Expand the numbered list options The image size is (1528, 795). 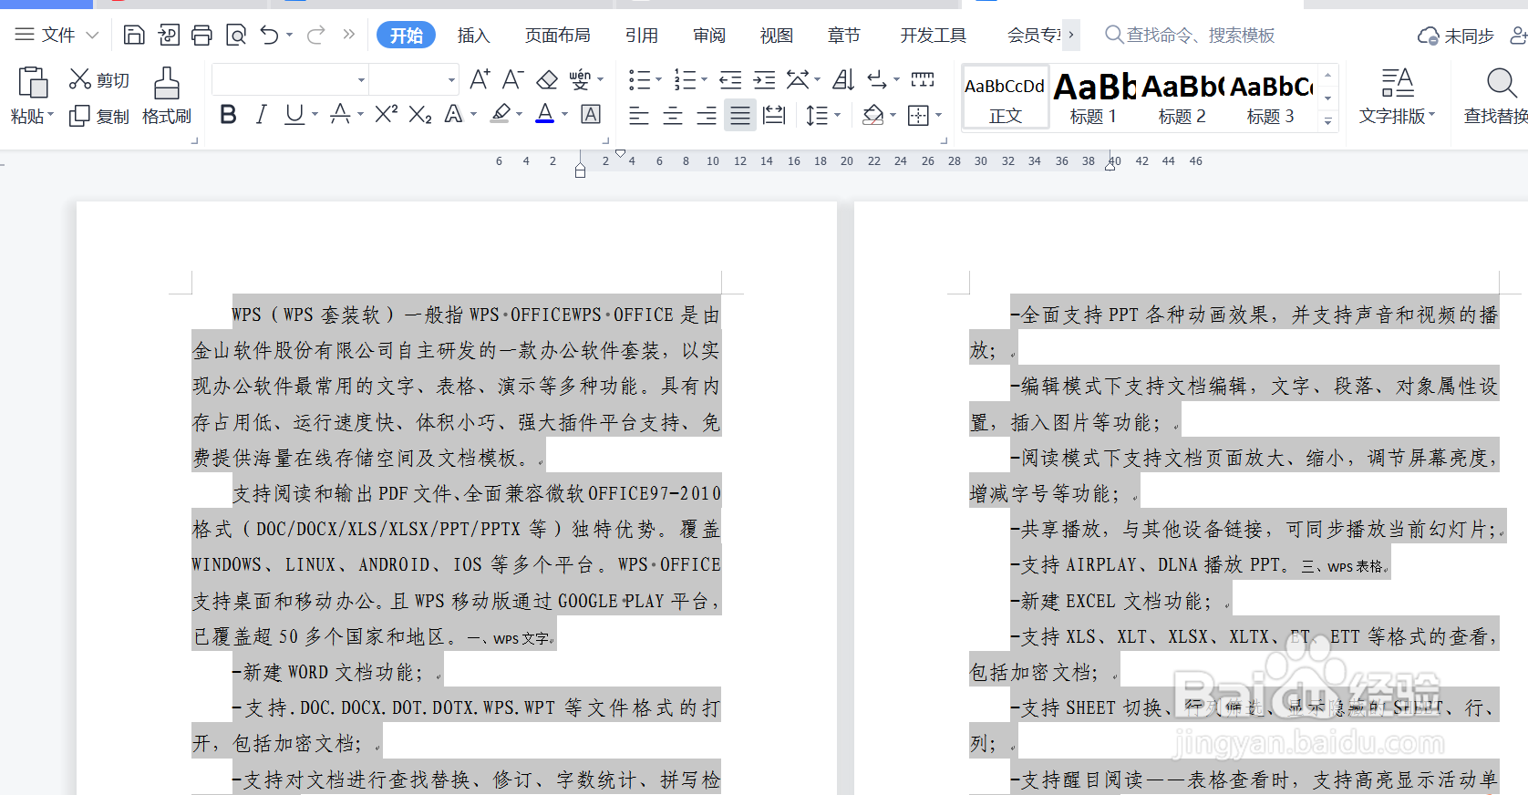704,80
